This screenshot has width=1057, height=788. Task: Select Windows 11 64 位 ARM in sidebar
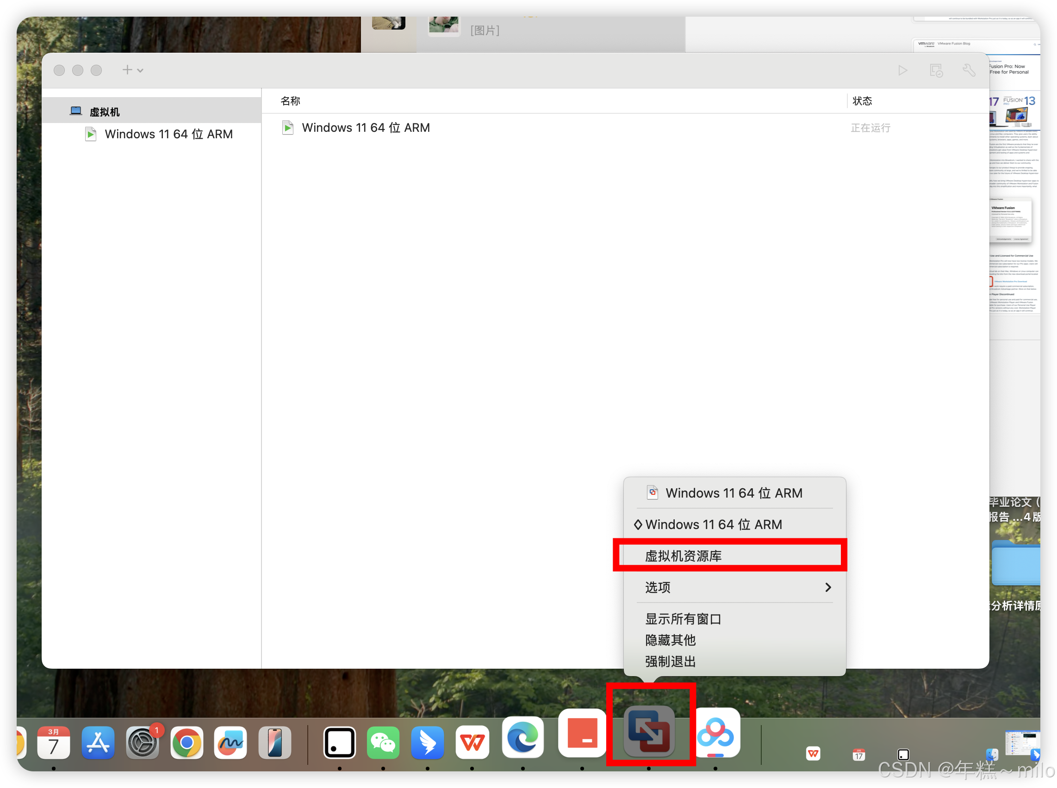pyautogui.click(x=168, y=134)
